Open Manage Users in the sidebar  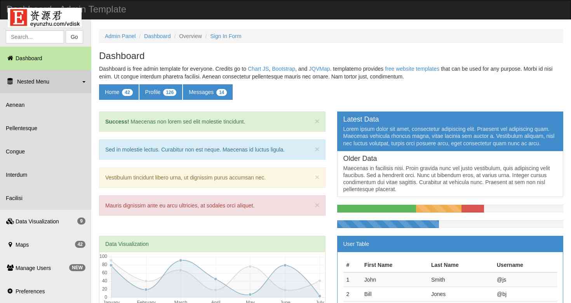point(45,268)
